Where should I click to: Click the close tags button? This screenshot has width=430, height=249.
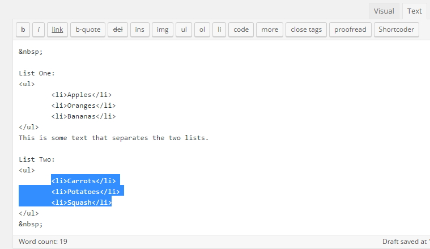coord(306,29)
